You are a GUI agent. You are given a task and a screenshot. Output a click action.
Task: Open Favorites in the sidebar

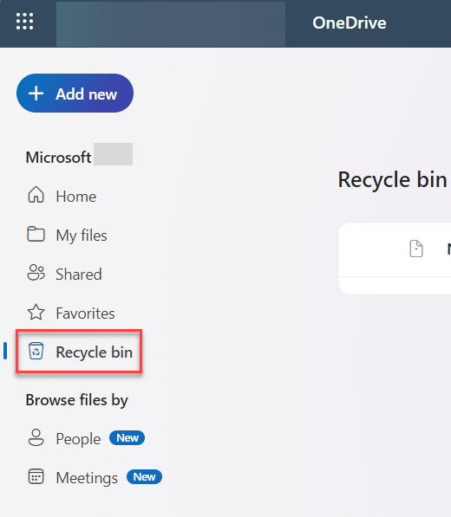pyautogui.click(x=71, y=313)
